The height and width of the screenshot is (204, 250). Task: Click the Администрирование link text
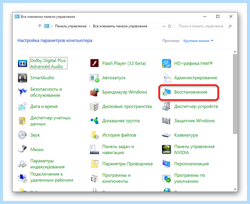pyautogui.click(x=196, y=78)
